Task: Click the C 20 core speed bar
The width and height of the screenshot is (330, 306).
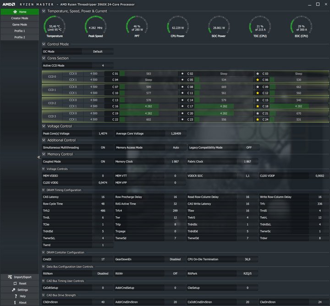Action: pyautogui.click(x=224, y=113)
